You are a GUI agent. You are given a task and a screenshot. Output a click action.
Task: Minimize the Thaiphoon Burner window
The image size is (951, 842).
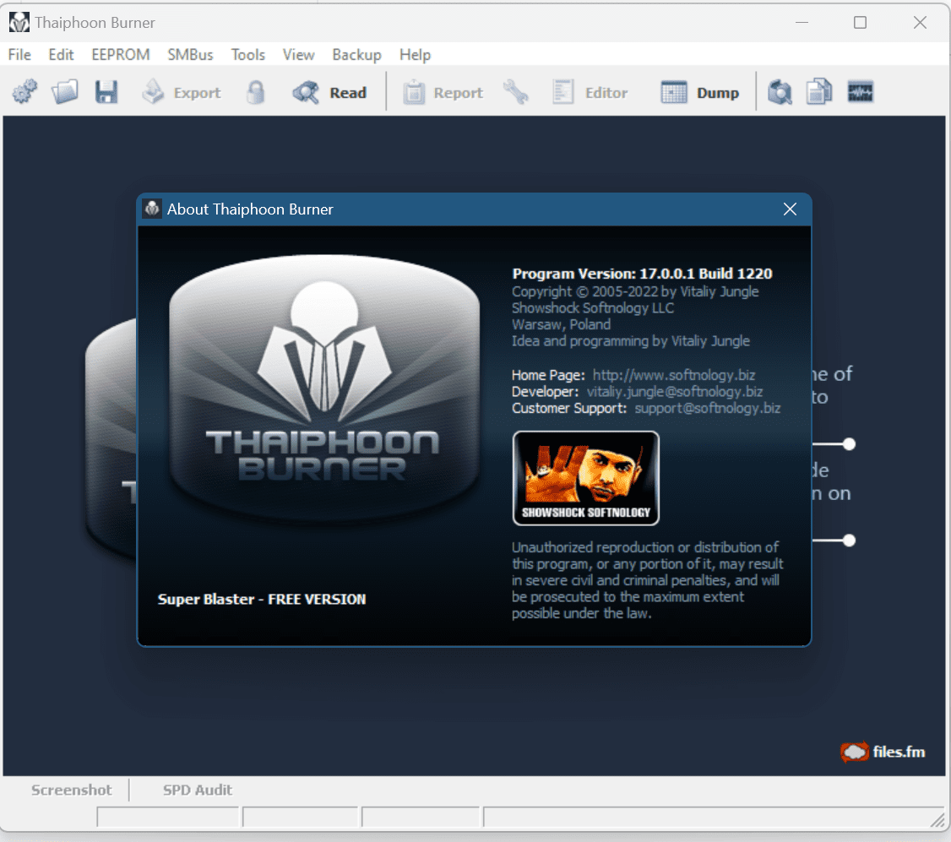(x=802, y=23)
